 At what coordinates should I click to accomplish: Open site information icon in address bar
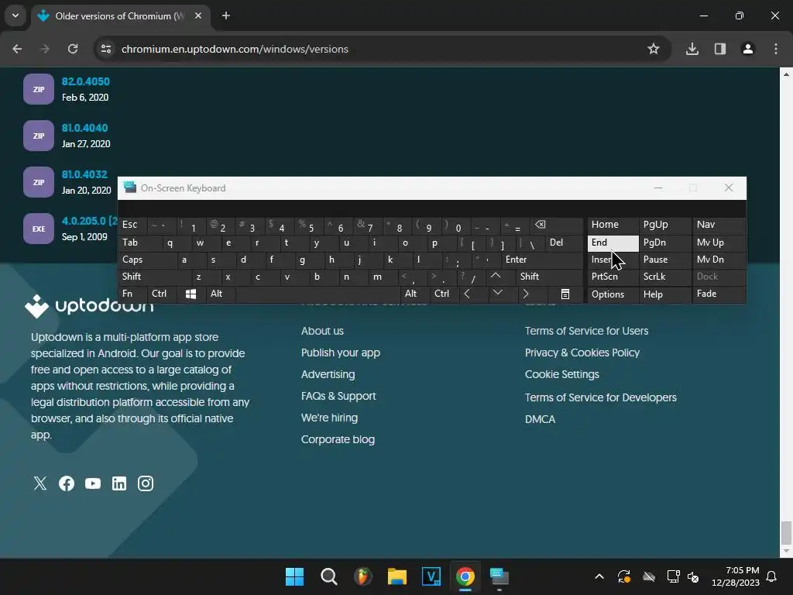[x=105, y=49]
